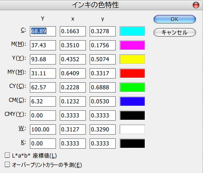Click the CY row Y field 62.57
The height and width of the screenshot is (173, 203).
tap(43, 87)
